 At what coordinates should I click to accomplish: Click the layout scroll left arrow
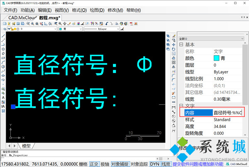click(10, 145)
